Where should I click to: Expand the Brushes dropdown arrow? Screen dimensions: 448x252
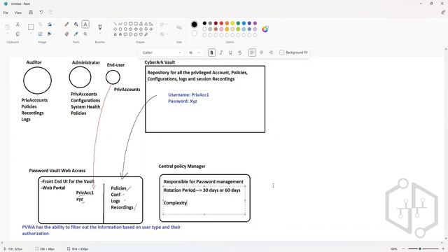[x=100, y=34]
